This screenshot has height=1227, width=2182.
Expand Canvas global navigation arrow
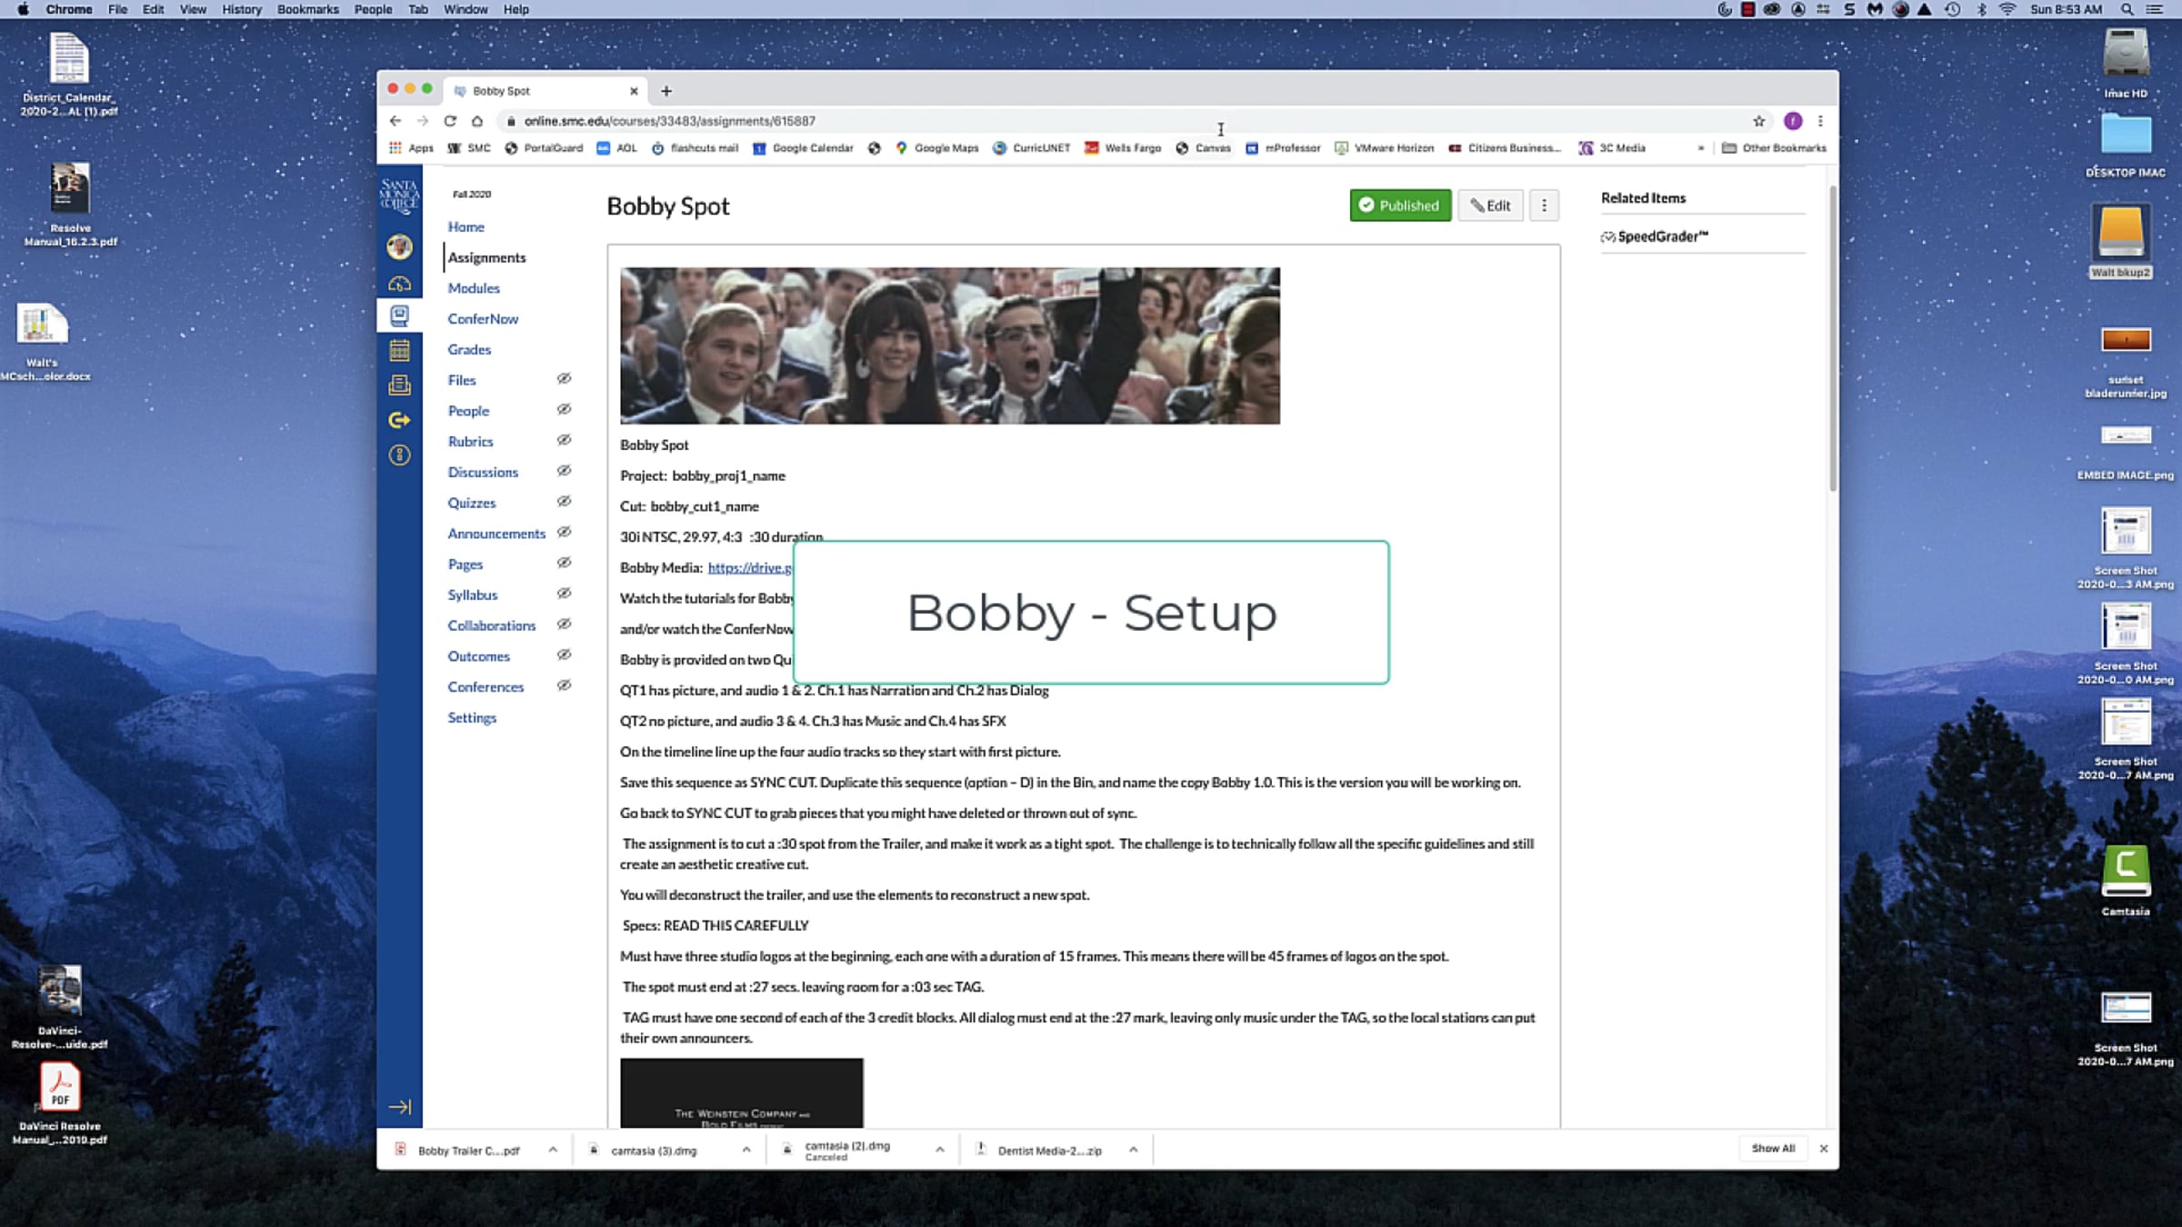(x=399, y=1106)
